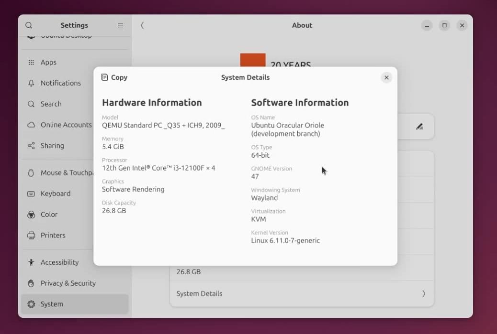Screen dimensions: 497x334
Task: Select the Accessibility sidebar entry
Action: pyautogui.click(x=75, y=262)
